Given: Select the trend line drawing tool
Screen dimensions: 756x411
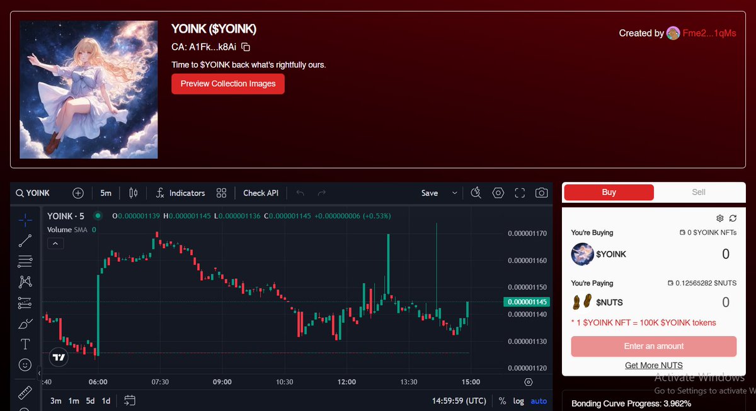Looking at the screenshot, I should (x=25, y=240).
